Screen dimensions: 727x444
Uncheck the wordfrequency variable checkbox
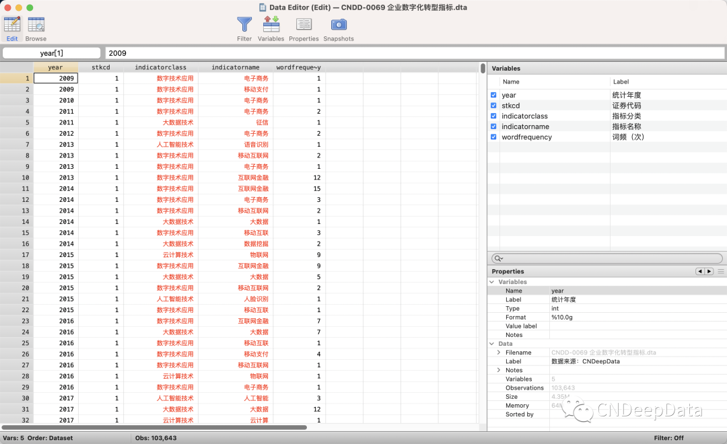(x=493, y=137)
